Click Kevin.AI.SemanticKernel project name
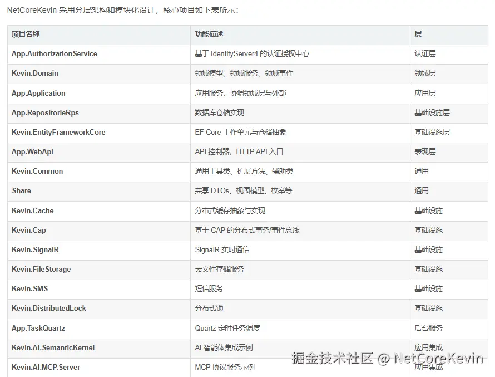This screenshot has height=377, width=495. click(53, 347)
